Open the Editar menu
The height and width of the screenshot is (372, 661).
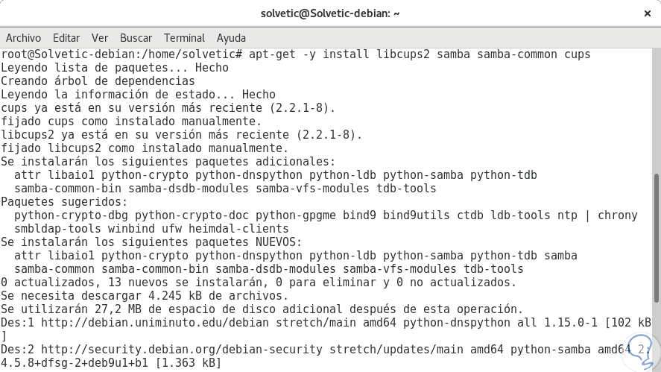click(x=66, y=37)
